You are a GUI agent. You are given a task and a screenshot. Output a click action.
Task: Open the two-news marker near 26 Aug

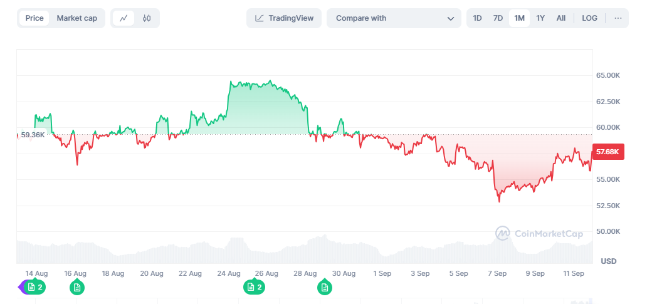(255, 287)
